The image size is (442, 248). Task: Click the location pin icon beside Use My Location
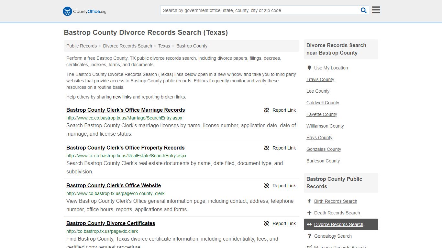pos(309,68)
